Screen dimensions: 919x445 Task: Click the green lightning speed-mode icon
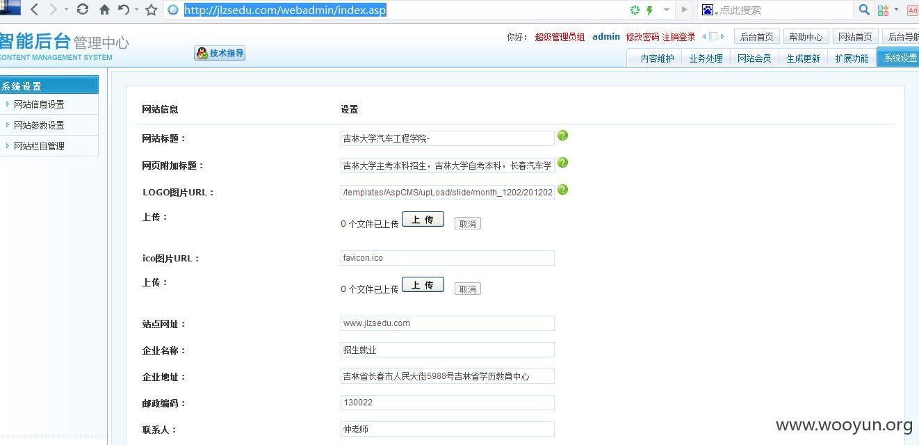click(x=650, y=10)
